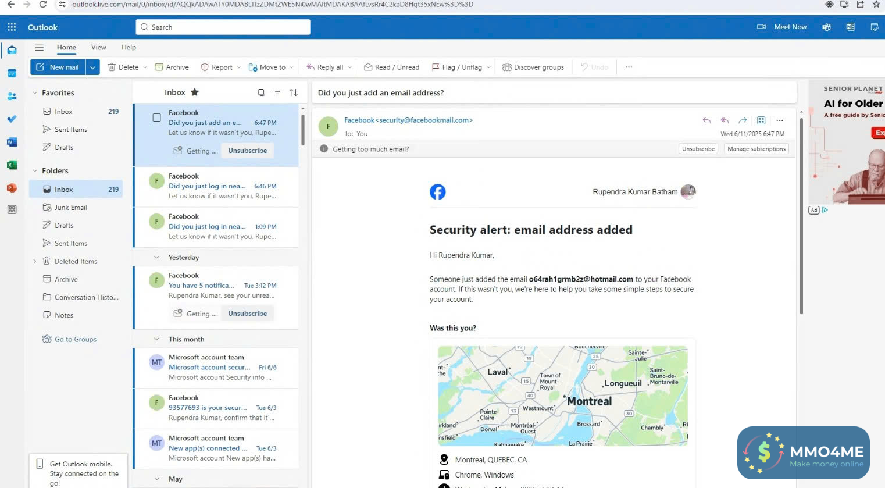The image size is (885, 488).
Task: Open Mail in the left app rail
Action: pyautogui.click(x=12, y=50)
